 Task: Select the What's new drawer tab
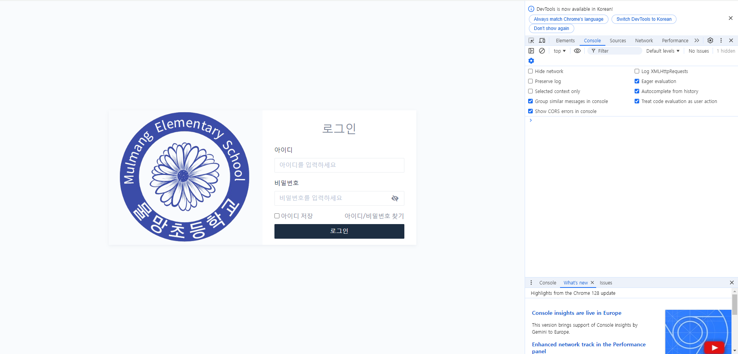point(575,283)
